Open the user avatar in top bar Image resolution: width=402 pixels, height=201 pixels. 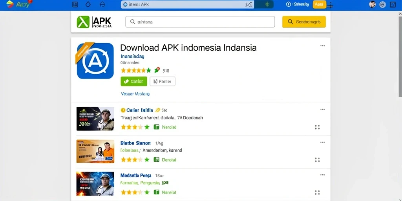[372, 4]
